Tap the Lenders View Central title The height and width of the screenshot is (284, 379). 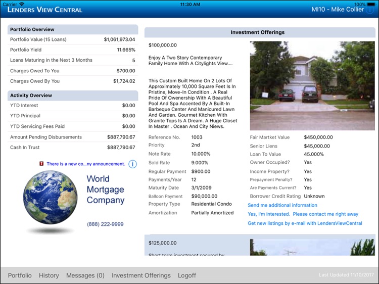click(x=44, y=10)
